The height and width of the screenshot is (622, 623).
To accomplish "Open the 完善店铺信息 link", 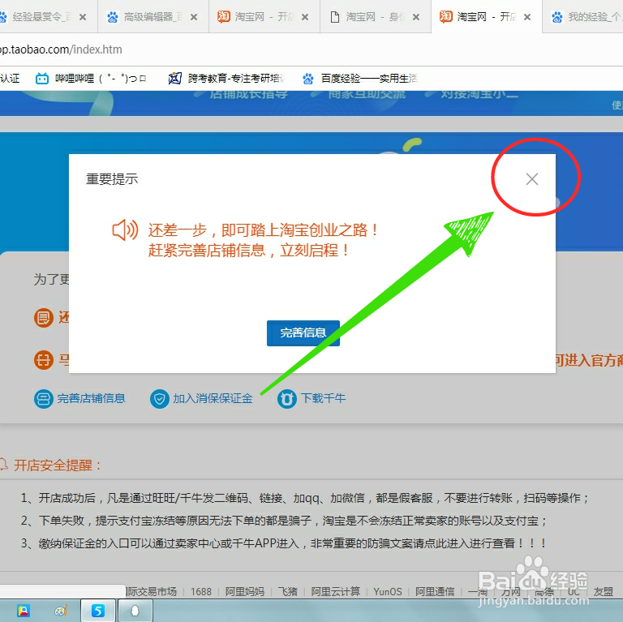I will [x=92, y=398].
